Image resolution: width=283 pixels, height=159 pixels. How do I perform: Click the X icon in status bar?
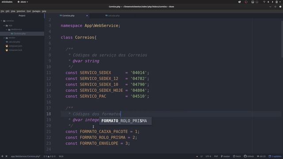[x=6, y=156]
